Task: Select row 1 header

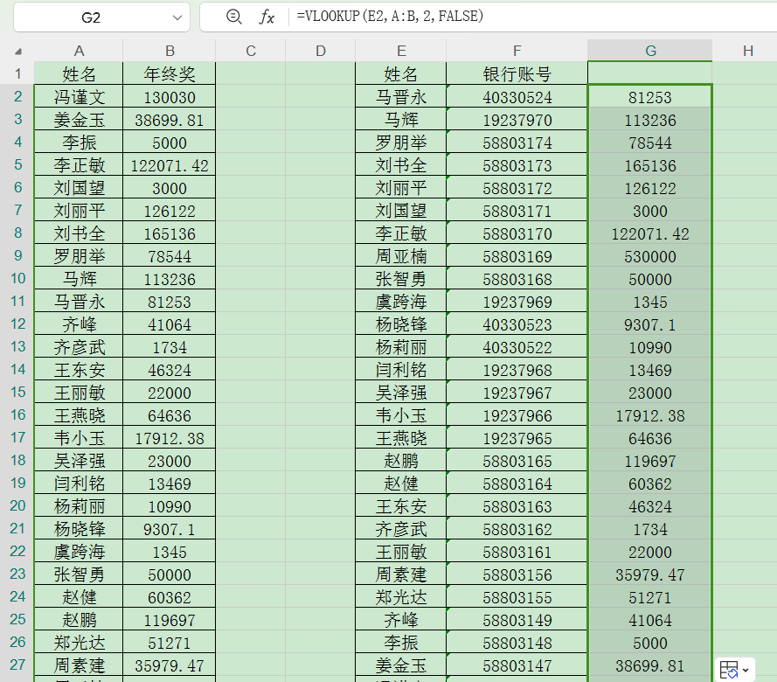Action: [x=17, y=73]
